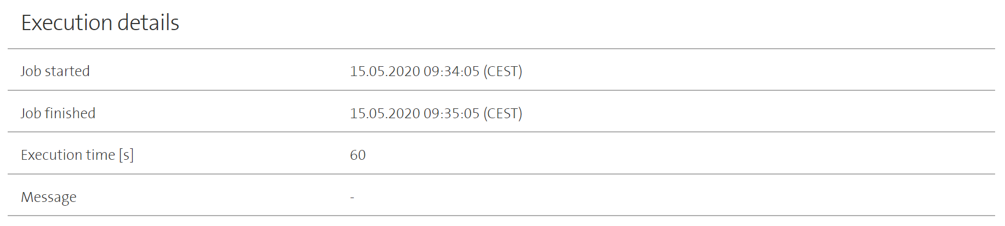Select the start time 09:34:05
Image resolution: width=1005 pixels, height=226 pixels.
click(451, 71)
